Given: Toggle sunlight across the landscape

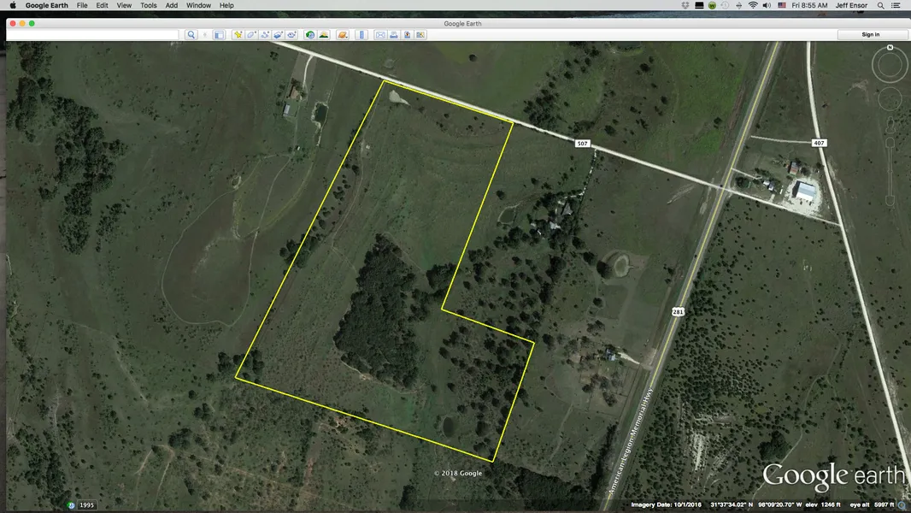Looking at the screenshot, I should 324,35.
